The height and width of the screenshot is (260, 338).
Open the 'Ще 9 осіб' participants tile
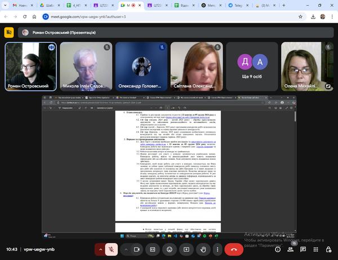pos(252,67)
